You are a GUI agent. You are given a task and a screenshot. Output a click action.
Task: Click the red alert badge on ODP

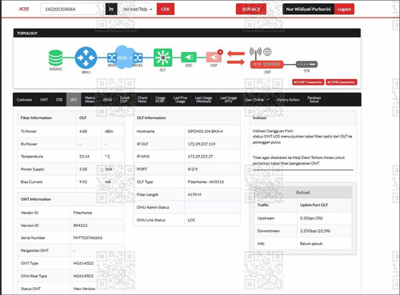click(220, 52)
